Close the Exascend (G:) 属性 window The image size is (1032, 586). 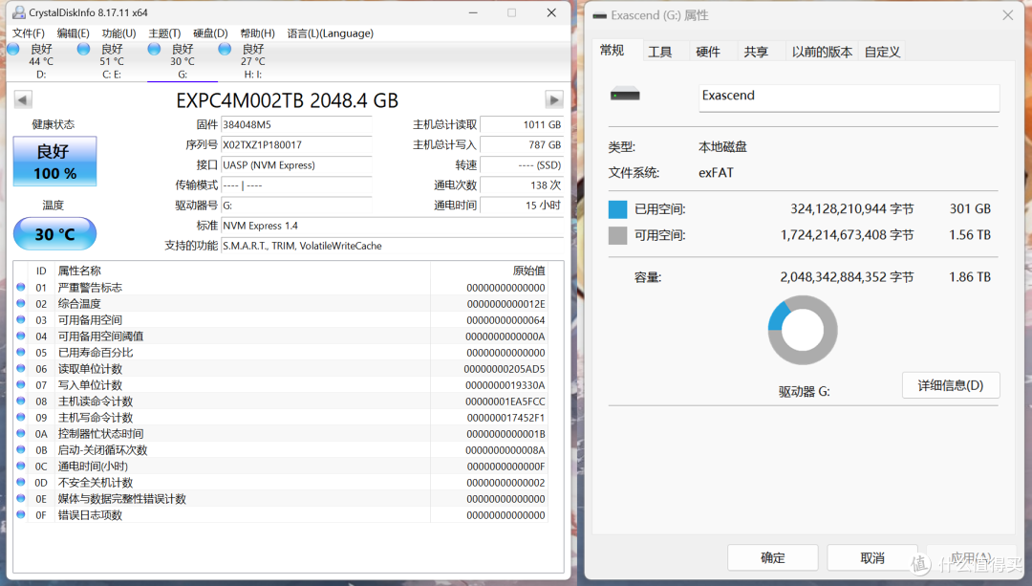pos(1008,14)
